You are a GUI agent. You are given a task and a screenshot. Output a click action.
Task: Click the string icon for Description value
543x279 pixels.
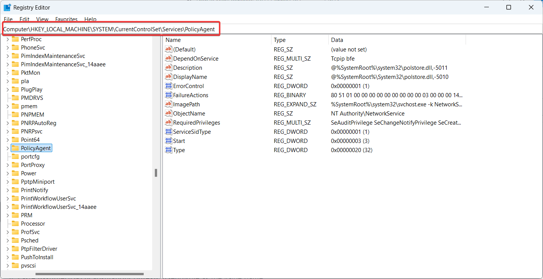click(x=169, y=67)
